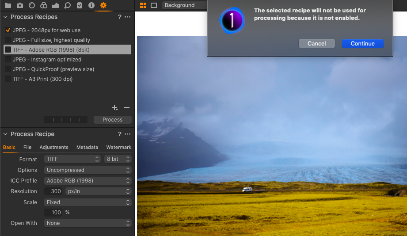Open the Open With dropdown

(88, 223)
